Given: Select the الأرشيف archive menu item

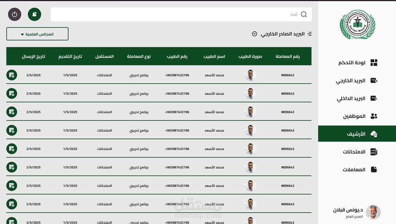Looking at the screenshot, I should (x=357, y=134).
